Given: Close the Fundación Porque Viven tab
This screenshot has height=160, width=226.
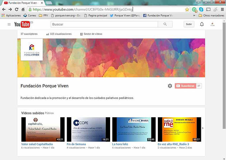Looking at the screenshot, I should [42, 3].
